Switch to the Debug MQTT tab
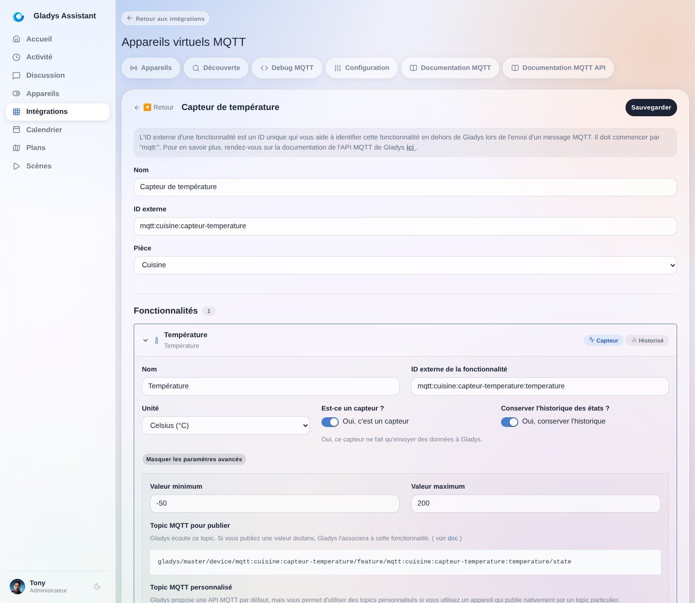695x603 pixels. 287,68
